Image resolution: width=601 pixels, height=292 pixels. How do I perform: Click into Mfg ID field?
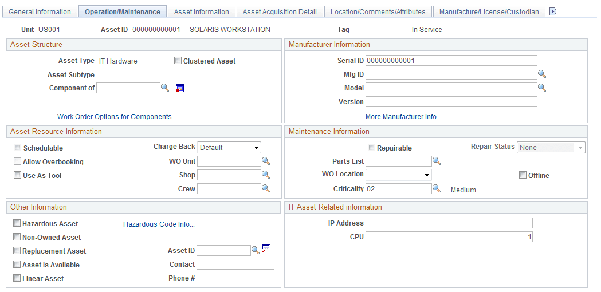(451, 74)
